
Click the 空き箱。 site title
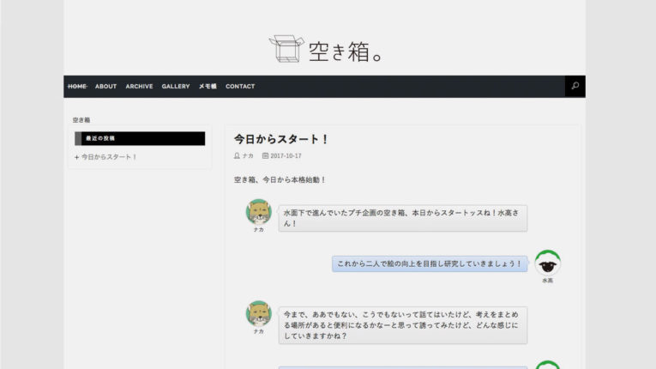tap(346, 52)
